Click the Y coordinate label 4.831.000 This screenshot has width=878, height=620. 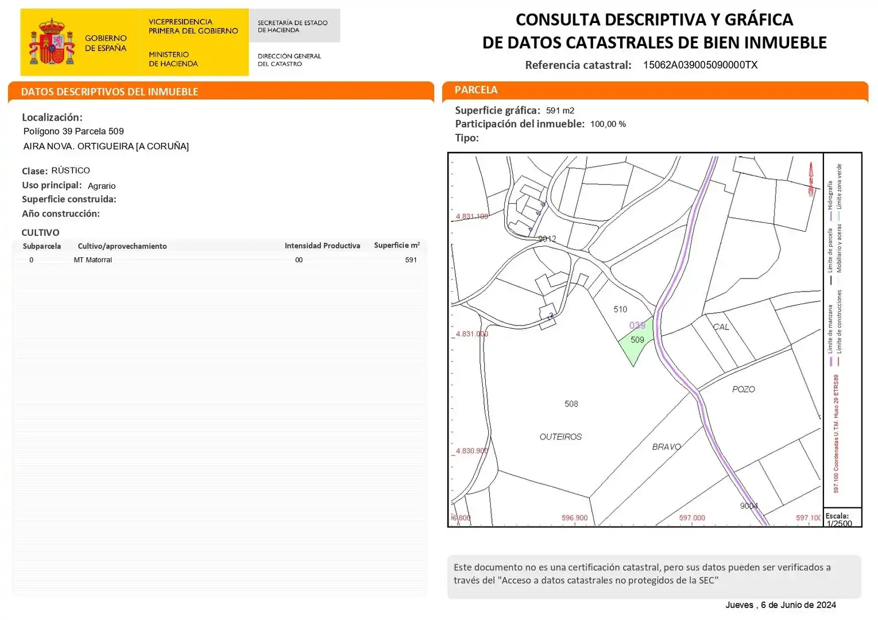(x=472, y=334)
